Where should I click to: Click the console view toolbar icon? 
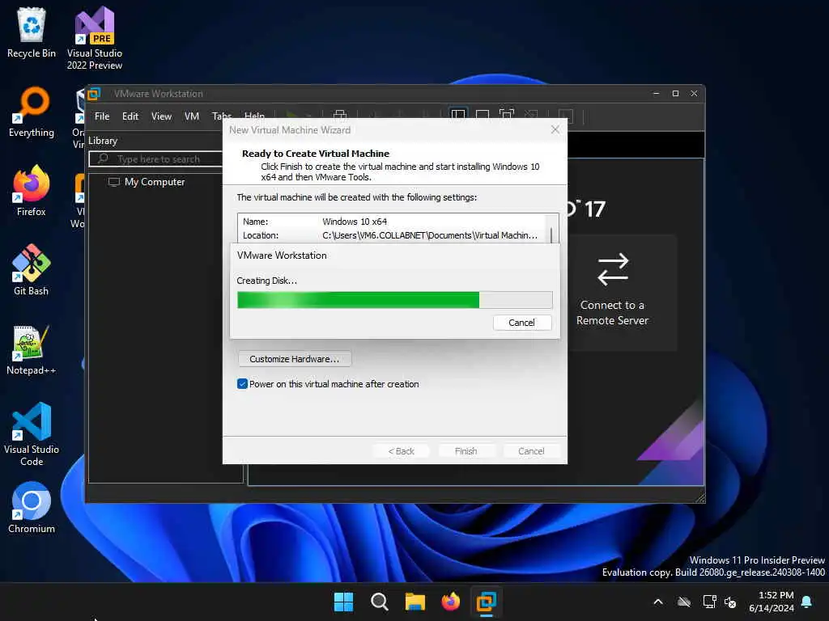565,116
